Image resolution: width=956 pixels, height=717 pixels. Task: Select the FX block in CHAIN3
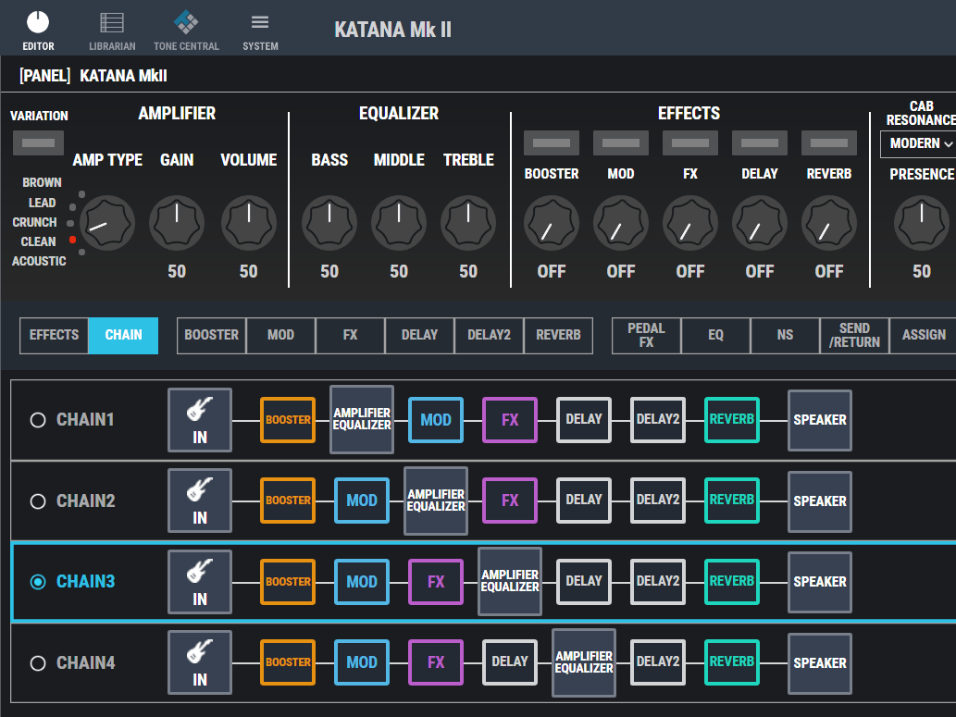[x=436, y=582]
